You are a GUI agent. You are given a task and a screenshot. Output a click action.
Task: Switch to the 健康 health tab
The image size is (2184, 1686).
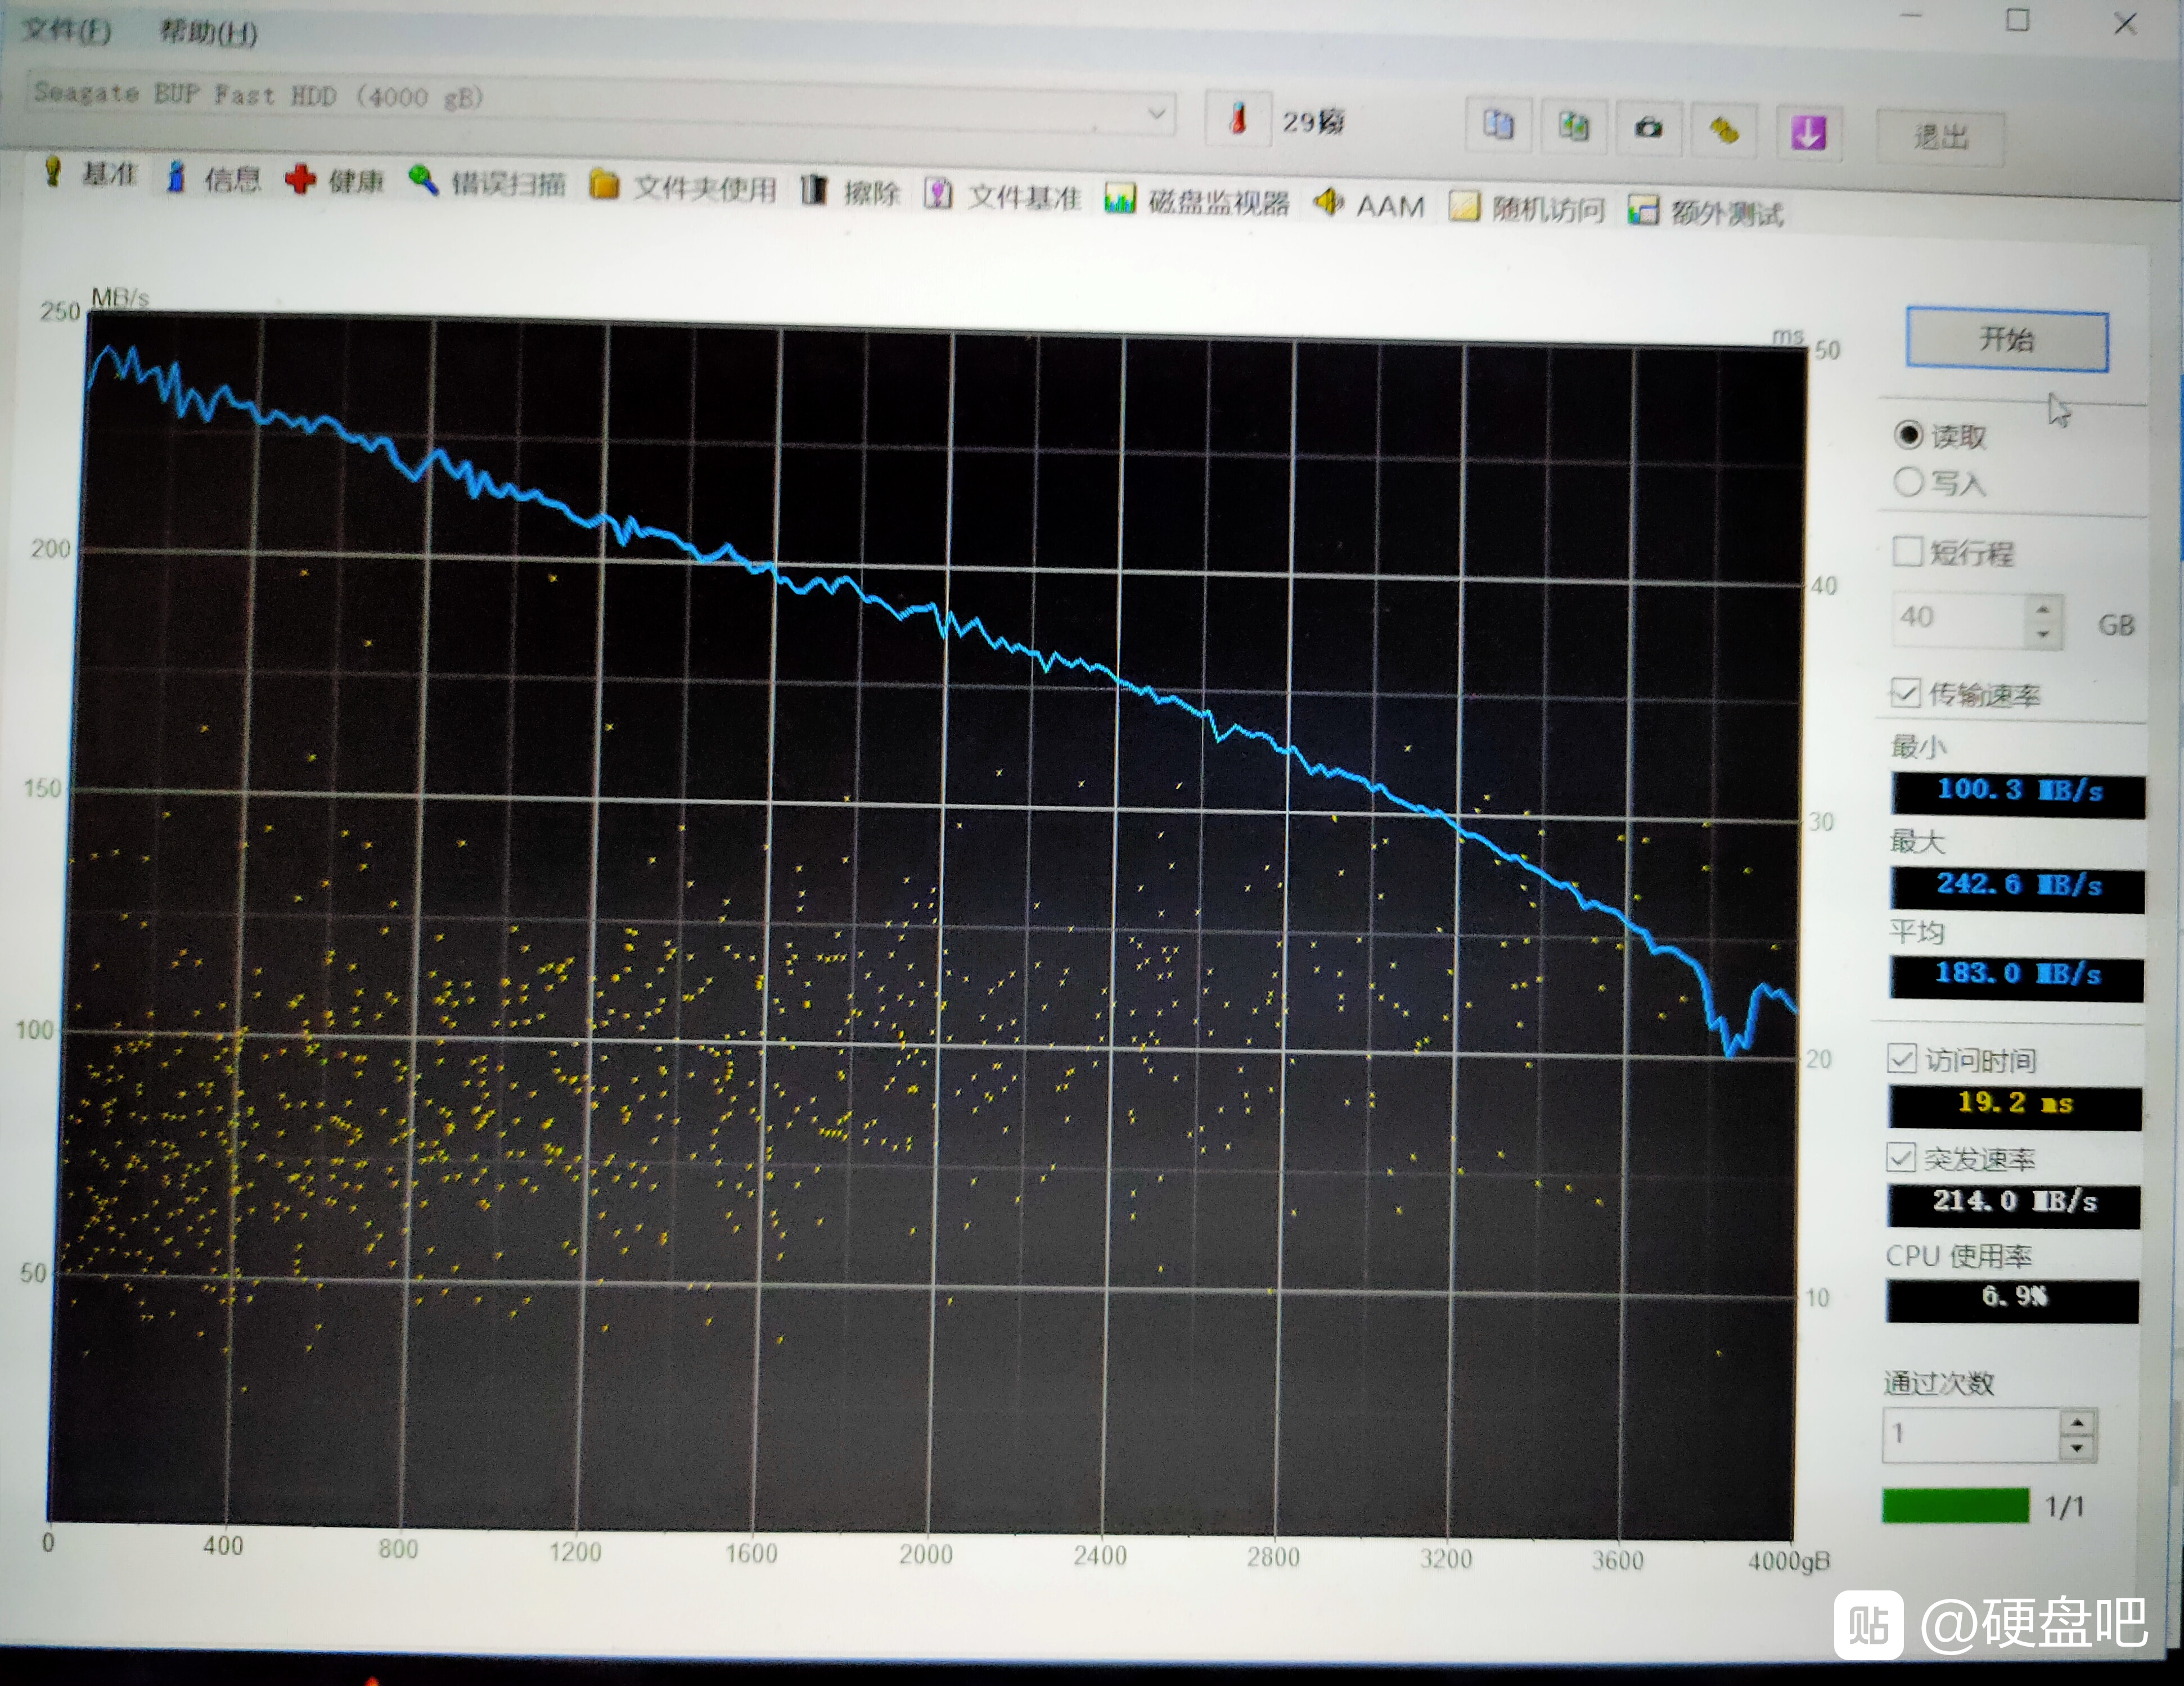335,181
